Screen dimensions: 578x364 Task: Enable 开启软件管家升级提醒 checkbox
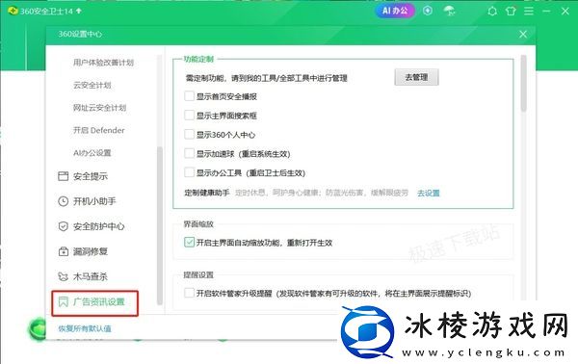[x=189, y=293]
